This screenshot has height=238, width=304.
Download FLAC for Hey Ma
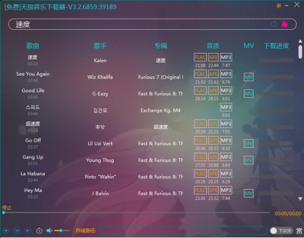(x=200, y=190)
